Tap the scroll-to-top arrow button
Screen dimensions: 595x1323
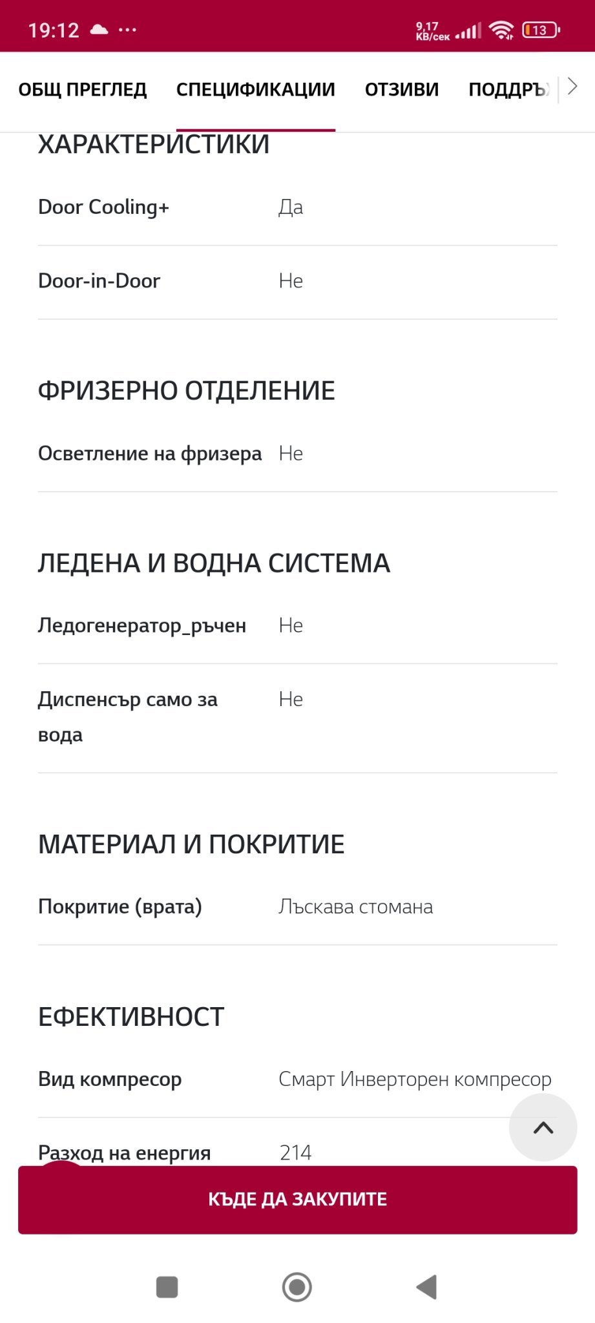(543, 1128)
